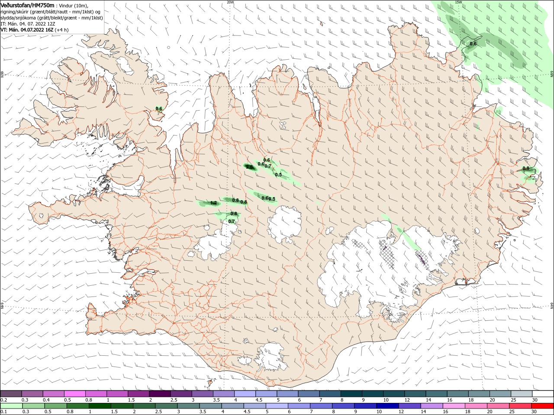Click the light lavender 4 swatch in the top legend row
This screenshot has width=554, height=415.
point(245,394)
